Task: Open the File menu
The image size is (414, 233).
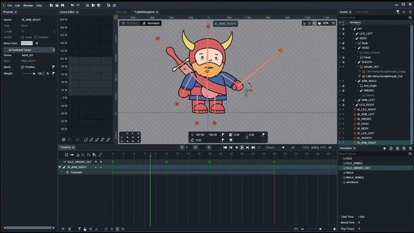Action: pos(10,5)
